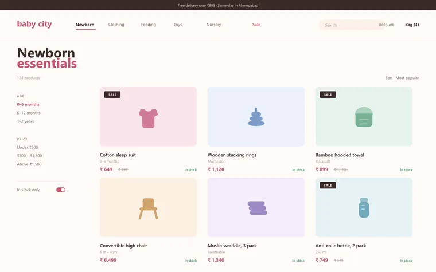
Task: Click In stock label under Convertible high chair
Action: [190, 261]
